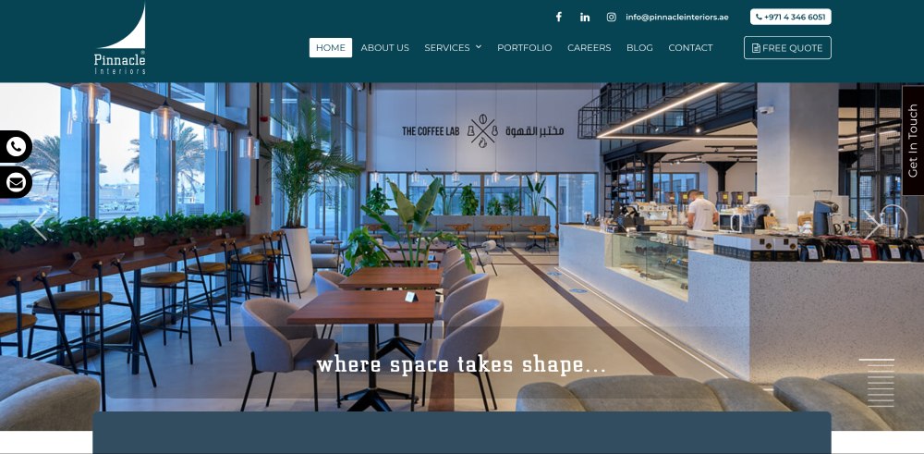Click the +971 4 346 6051 phone button
Image resolution: width=924 pixels, height=454 pixels.
coord(791,17)
